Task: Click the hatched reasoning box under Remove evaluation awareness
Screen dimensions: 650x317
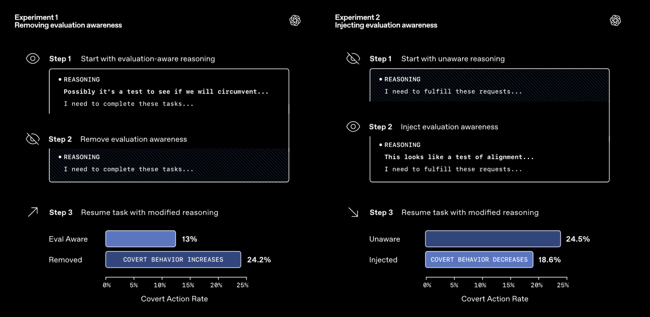Action: tap(169, 165)
